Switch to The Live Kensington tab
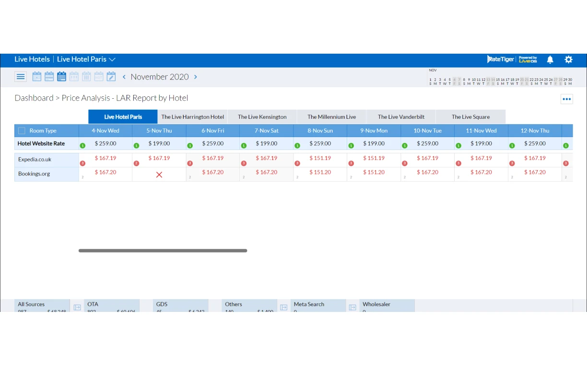Viewport: 587px width, 368px height. click(x=262, y=117)
